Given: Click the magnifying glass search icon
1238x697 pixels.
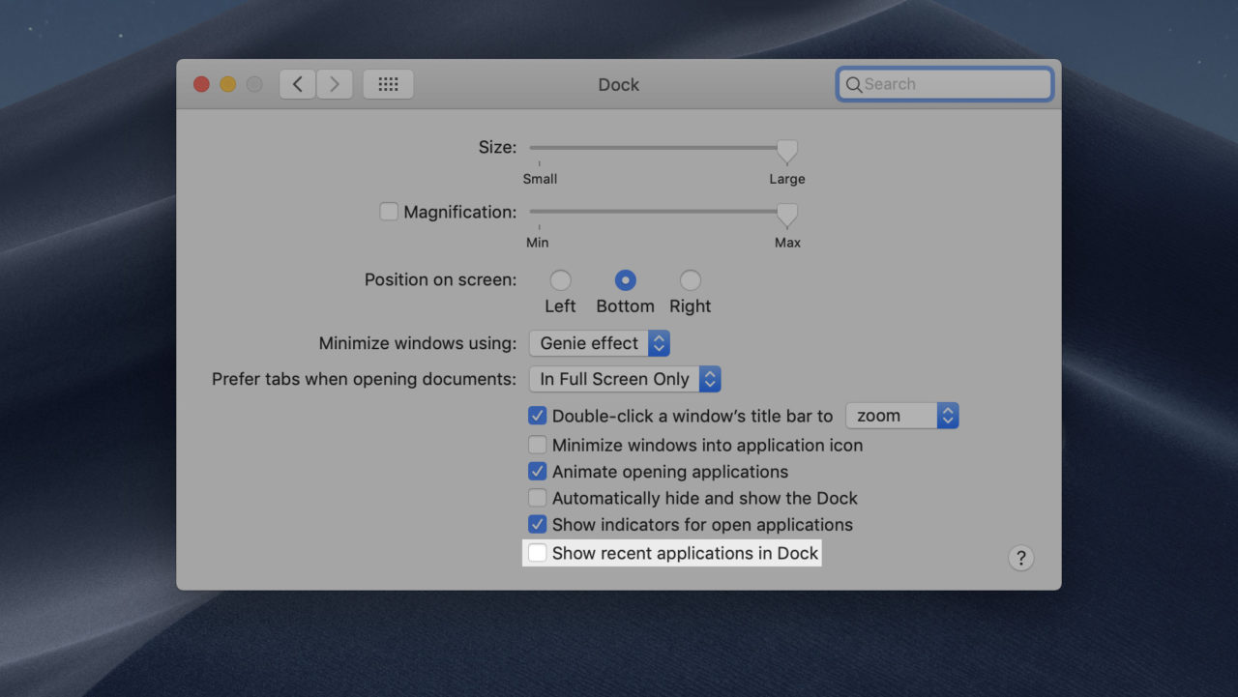Looking at the screenshot, I should tap(854, 85).
